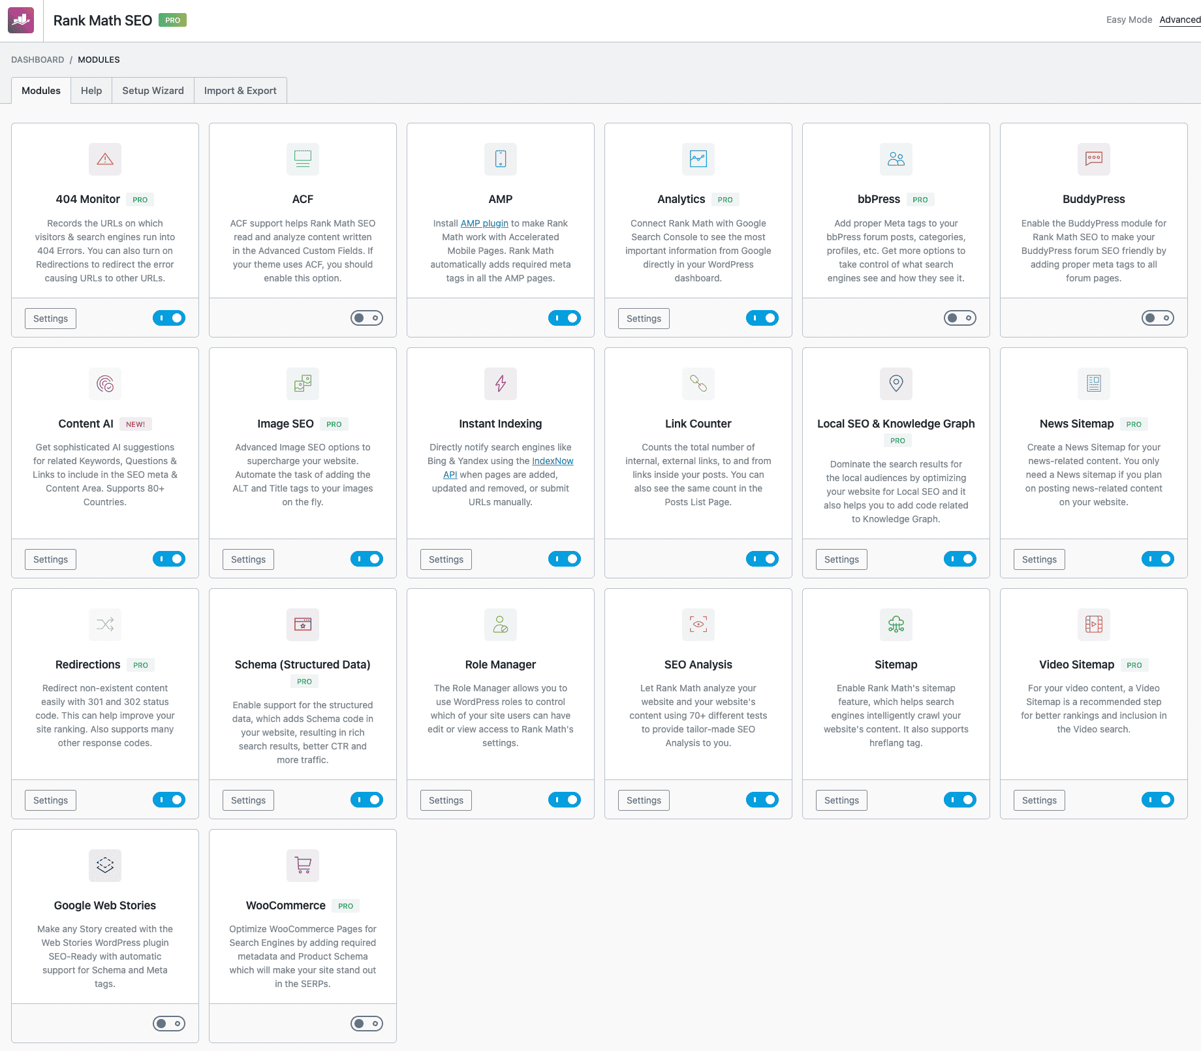
Task: Open the Help tab
Action: click(x=91, y=91)
